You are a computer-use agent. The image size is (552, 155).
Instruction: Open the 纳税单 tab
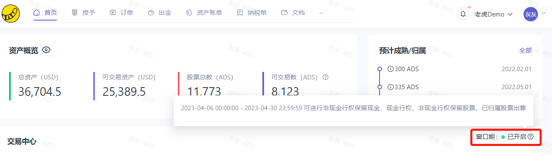click(x=252, y=13)
